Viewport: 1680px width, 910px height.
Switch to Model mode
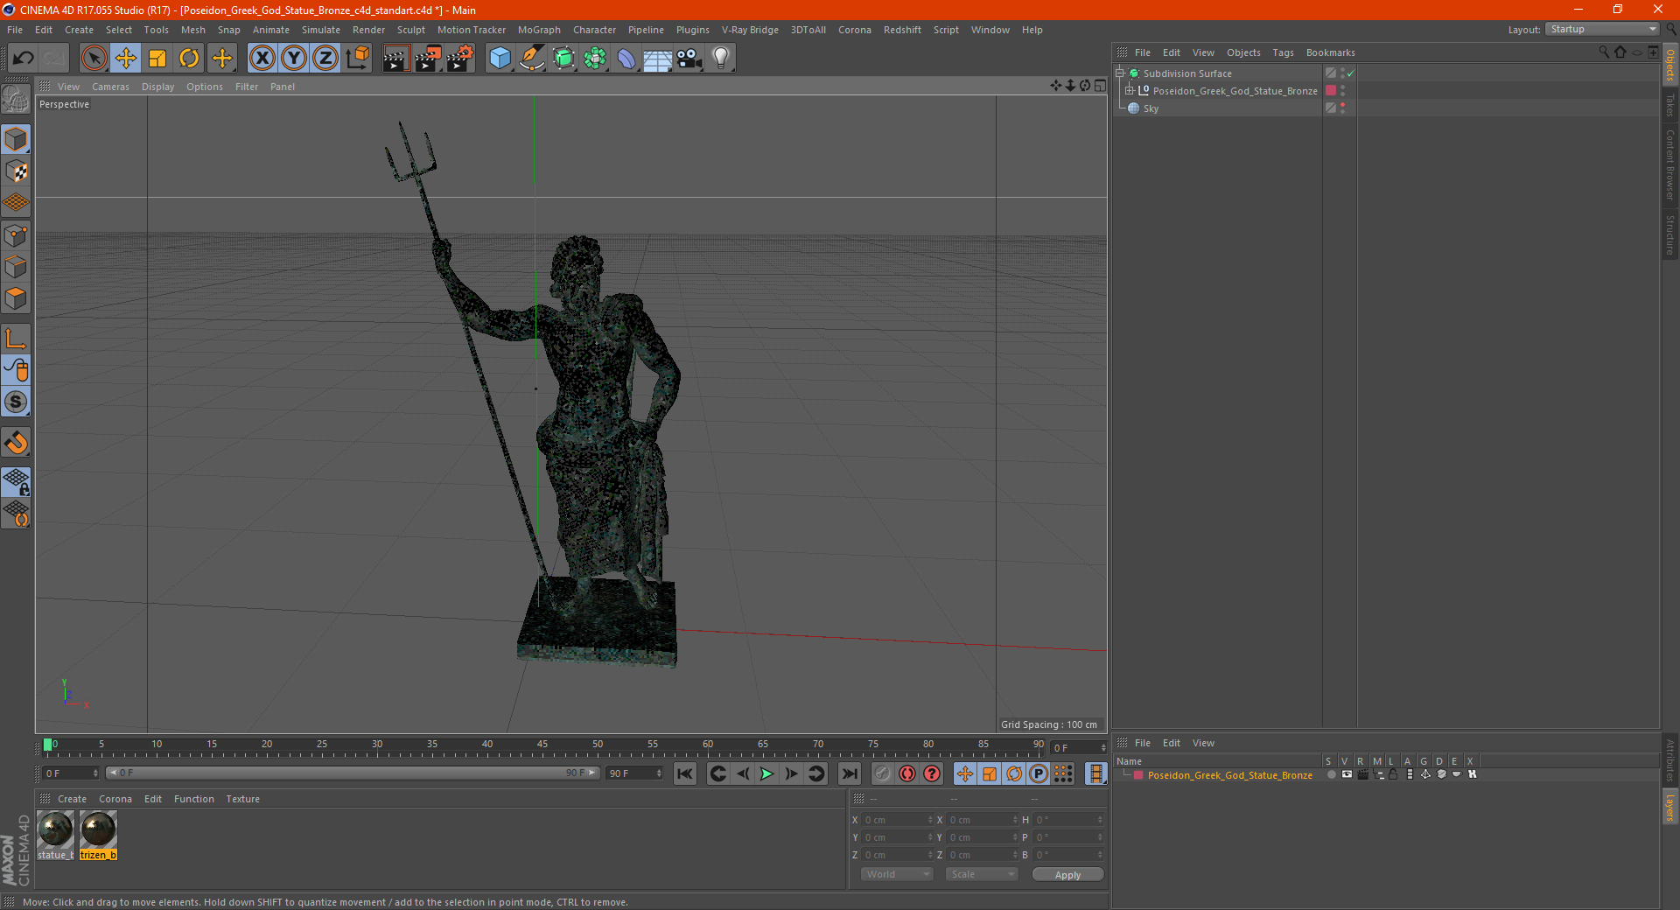[16, 139]
